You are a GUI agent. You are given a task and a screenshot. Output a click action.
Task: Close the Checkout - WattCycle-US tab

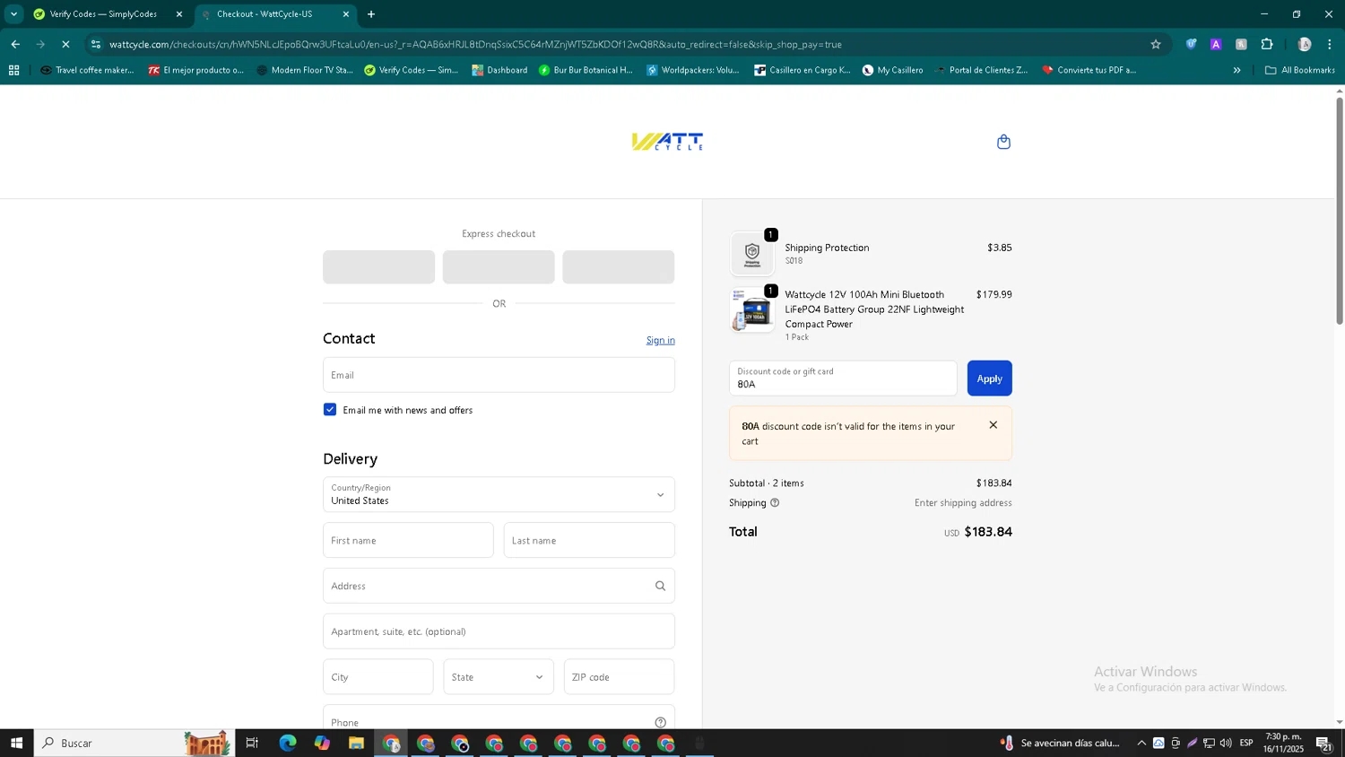(346, 14)
